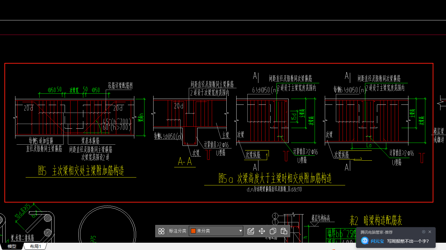Click the 次梁纵筋 label under middle-right detail
The width and height of the screenshot is (446, 250).
pos(253,155)
